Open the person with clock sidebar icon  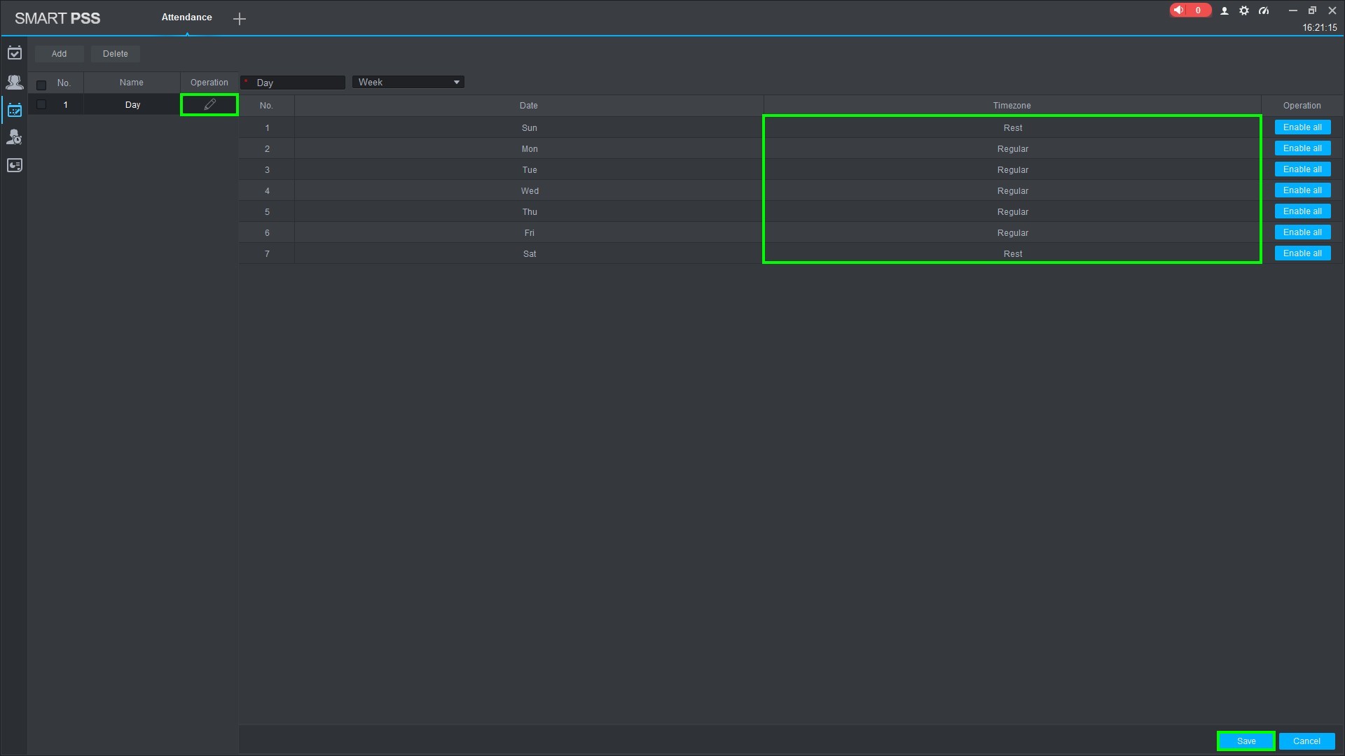click(14, 137)
